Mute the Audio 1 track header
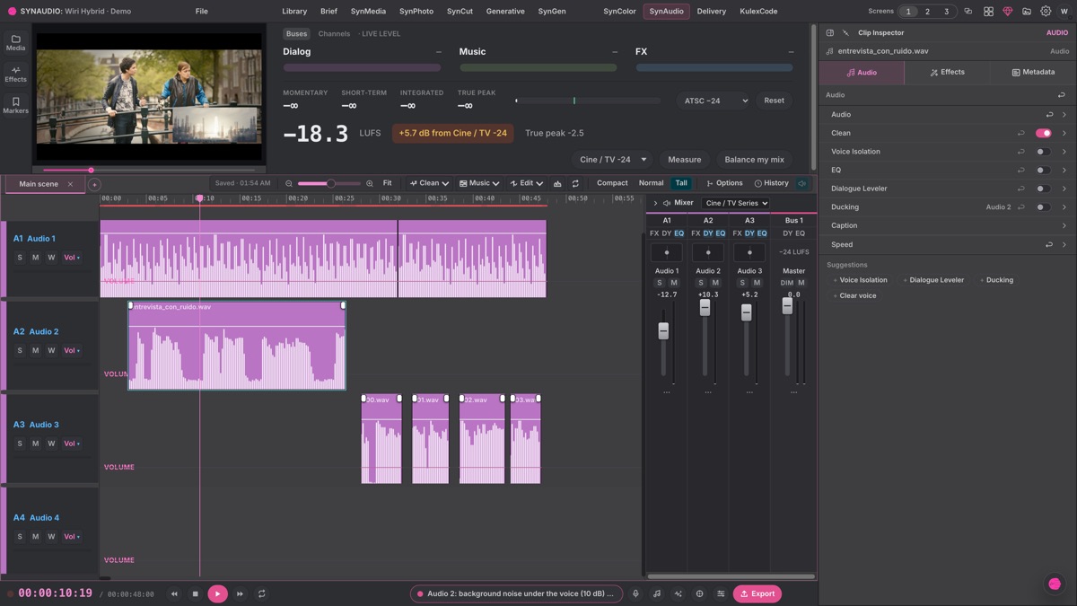 (36, 258)
